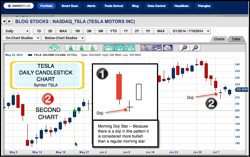Select the 5D intraday range button

(x=50, y=31)
